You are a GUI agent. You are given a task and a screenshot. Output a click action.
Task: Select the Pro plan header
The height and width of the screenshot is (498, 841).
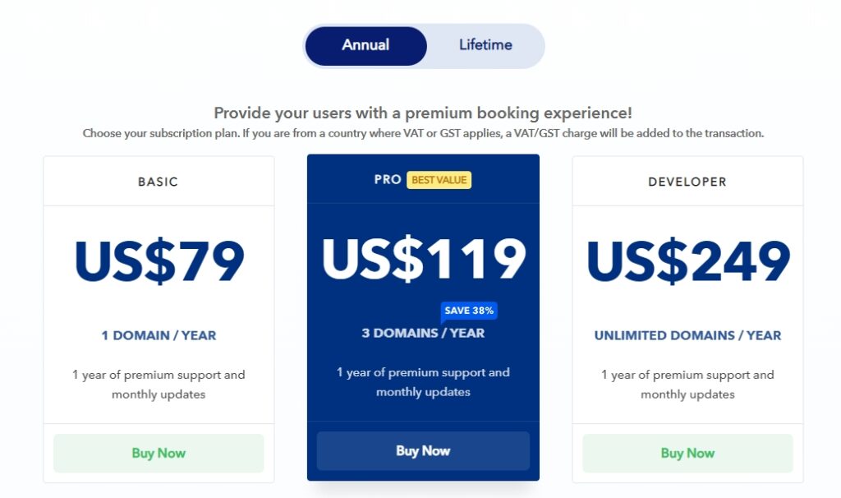coord(388,179)
